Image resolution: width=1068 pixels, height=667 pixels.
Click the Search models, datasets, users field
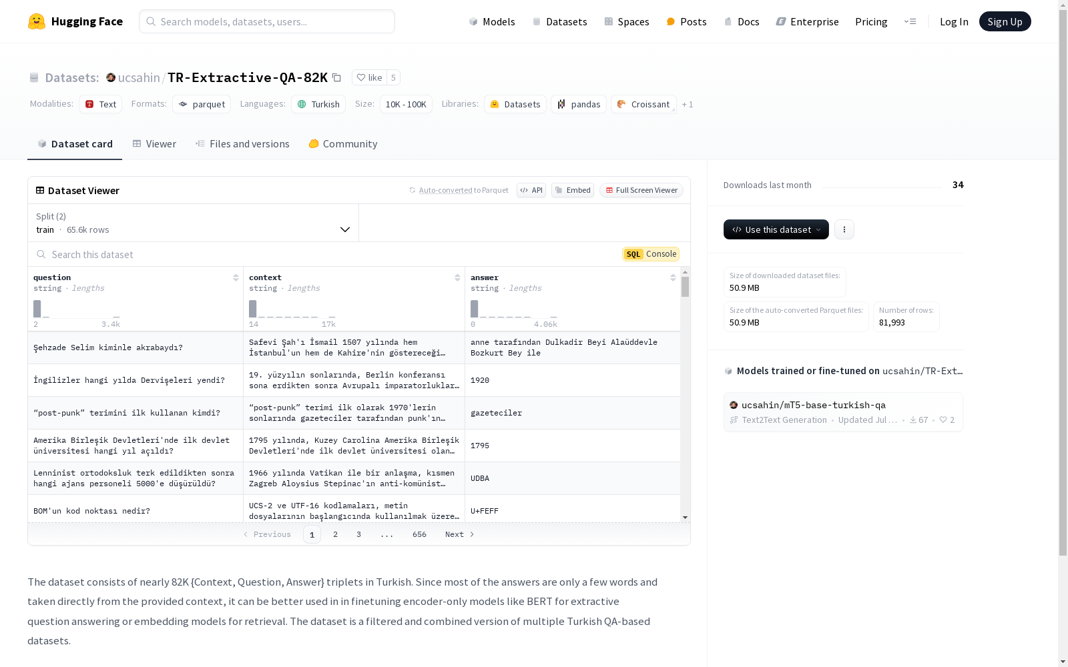267,21
